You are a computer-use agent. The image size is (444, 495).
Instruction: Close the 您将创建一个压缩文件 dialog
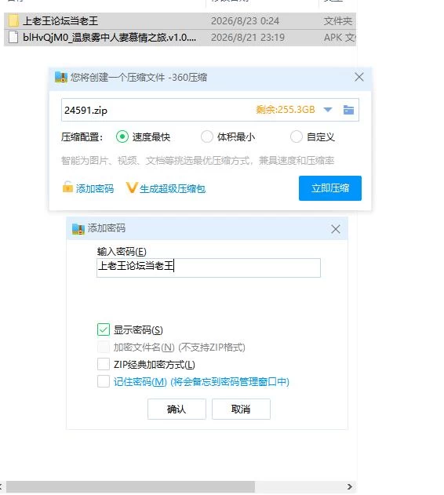pyautogui.click(x=359, y=77)
